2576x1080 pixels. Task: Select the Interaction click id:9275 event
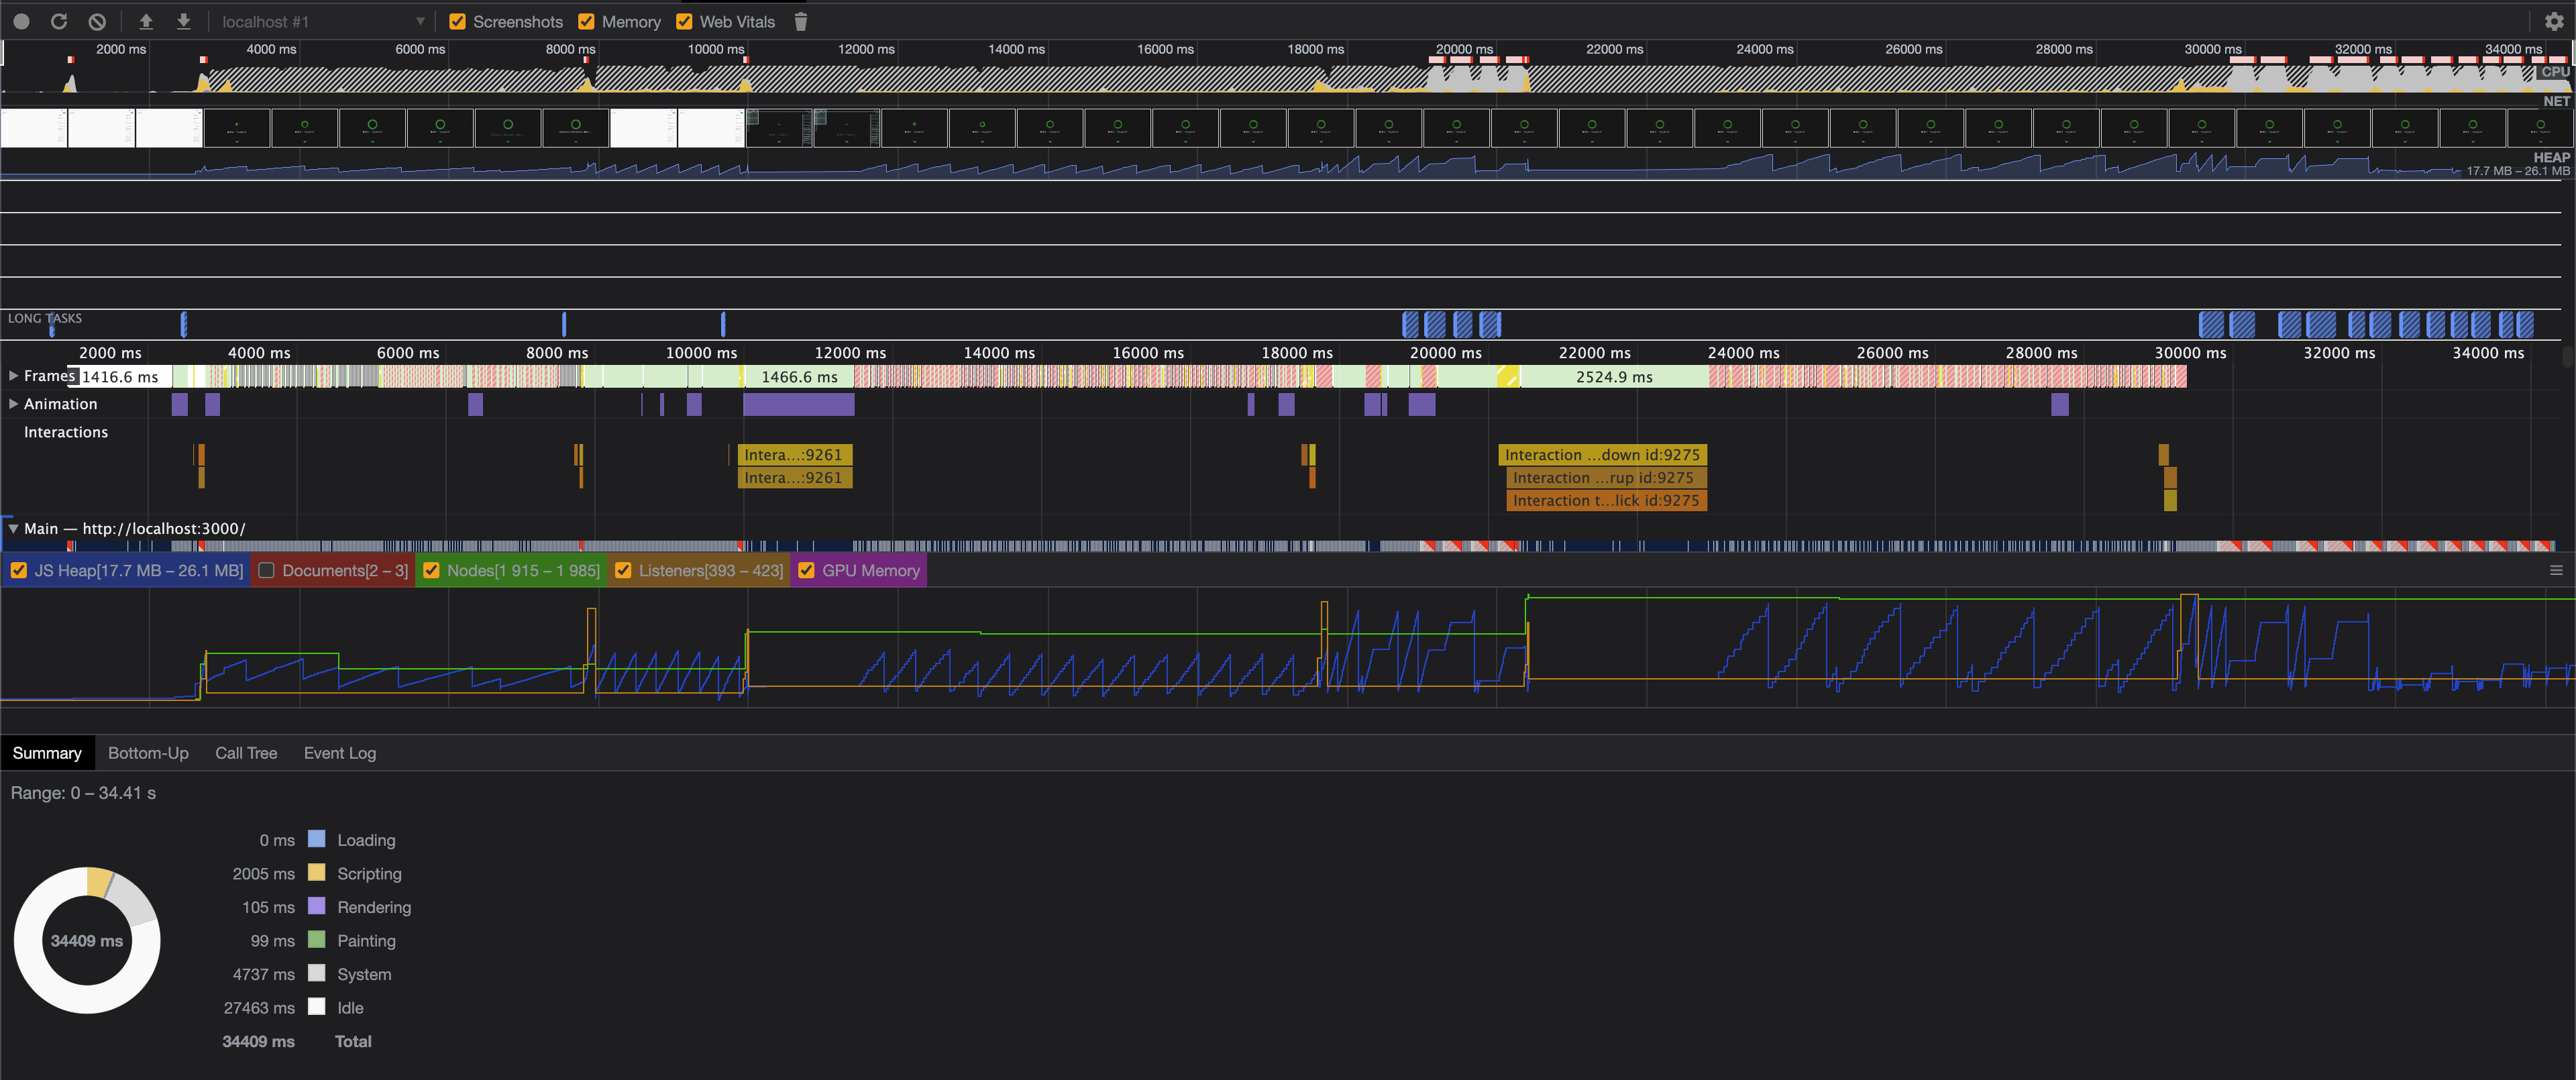pos(1605,500)
